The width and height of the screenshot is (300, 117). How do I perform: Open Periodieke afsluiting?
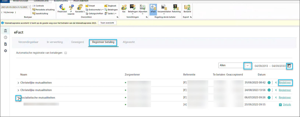click(x=43, y=10)
